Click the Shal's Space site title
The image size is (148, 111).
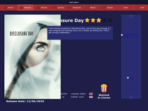click(x=74, y=2)
